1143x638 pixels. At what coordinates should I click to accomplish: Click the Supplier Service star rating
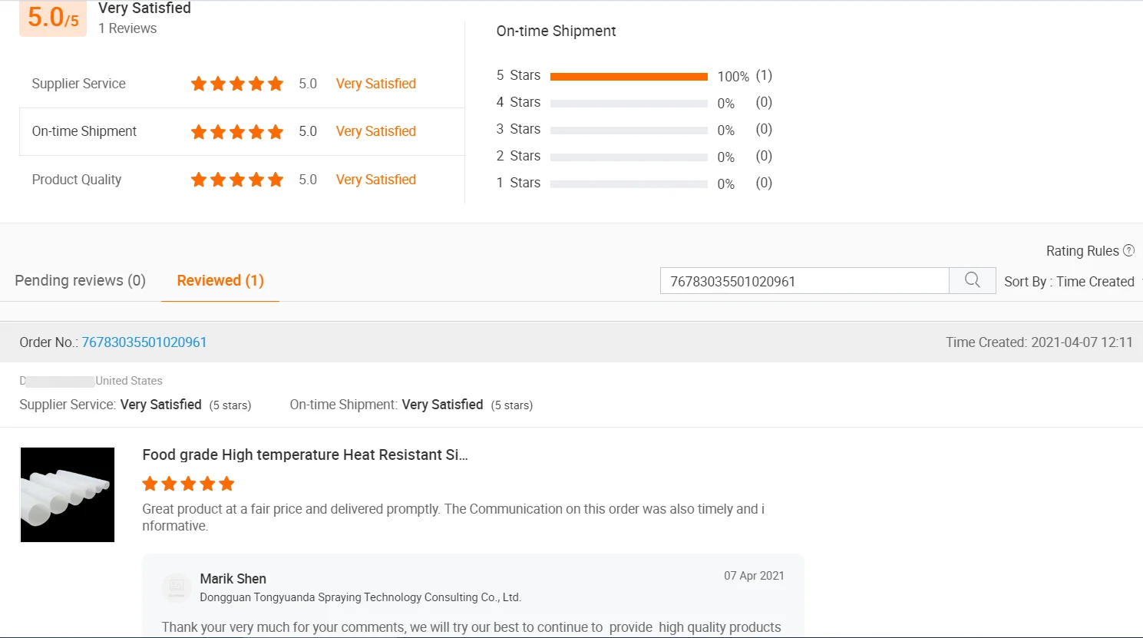point(237,84)
